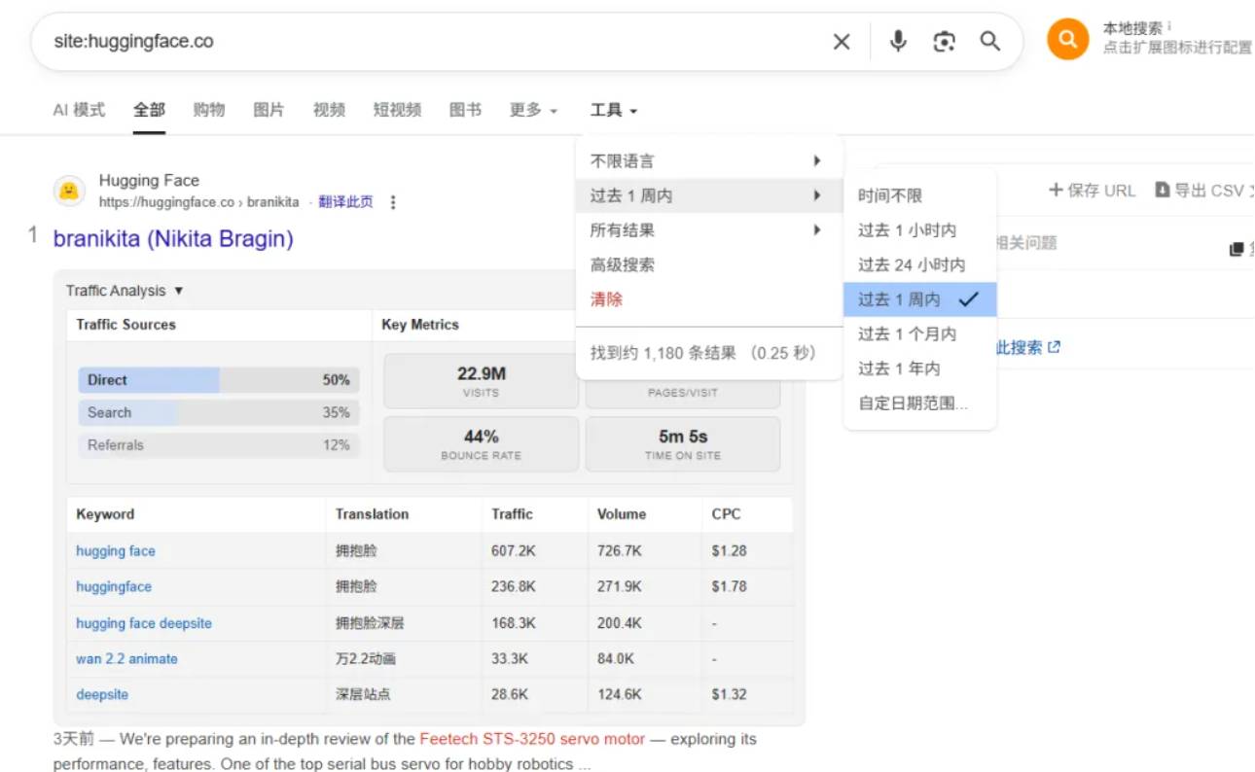Click the Traffic column header

point(512,514)
